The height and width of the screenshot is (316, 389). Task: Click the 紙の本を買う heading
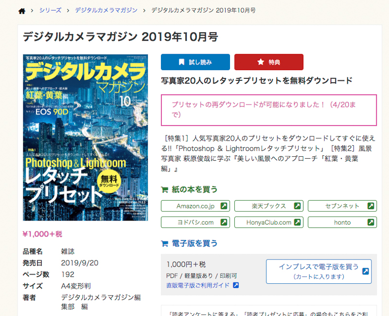(194, 189)
